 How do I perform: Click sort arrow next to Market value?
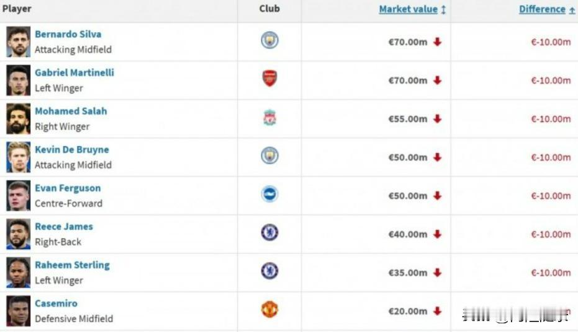click(x=443, y=9)
